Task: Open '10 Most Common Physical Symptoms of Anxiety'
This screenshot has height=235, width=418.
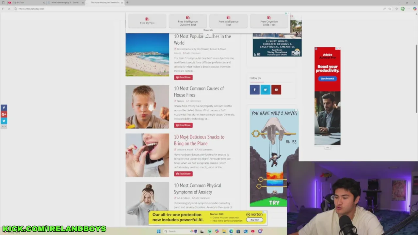Action: coord(197,189)
